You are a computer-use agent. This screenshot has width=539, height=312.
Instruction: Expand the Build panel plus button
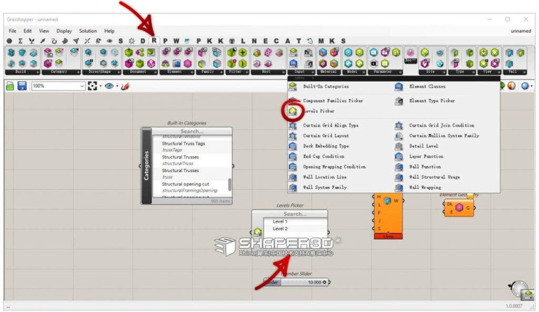pos(37,72)
